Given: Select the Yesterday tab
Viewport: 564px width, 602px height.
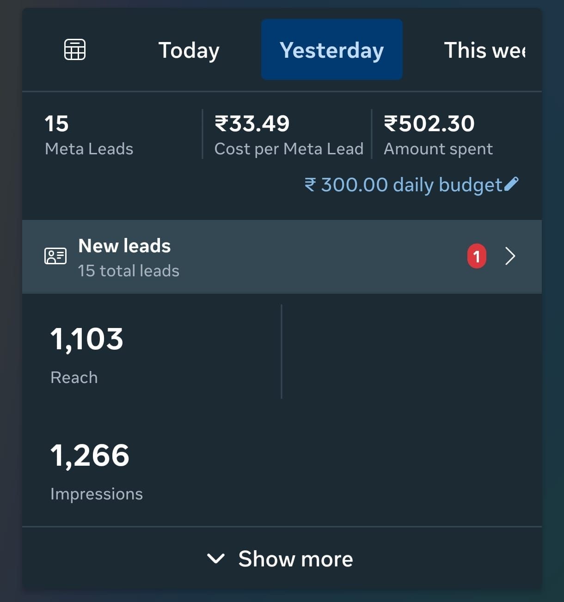Looking at the screenshot, I should [x=331, y=50].
